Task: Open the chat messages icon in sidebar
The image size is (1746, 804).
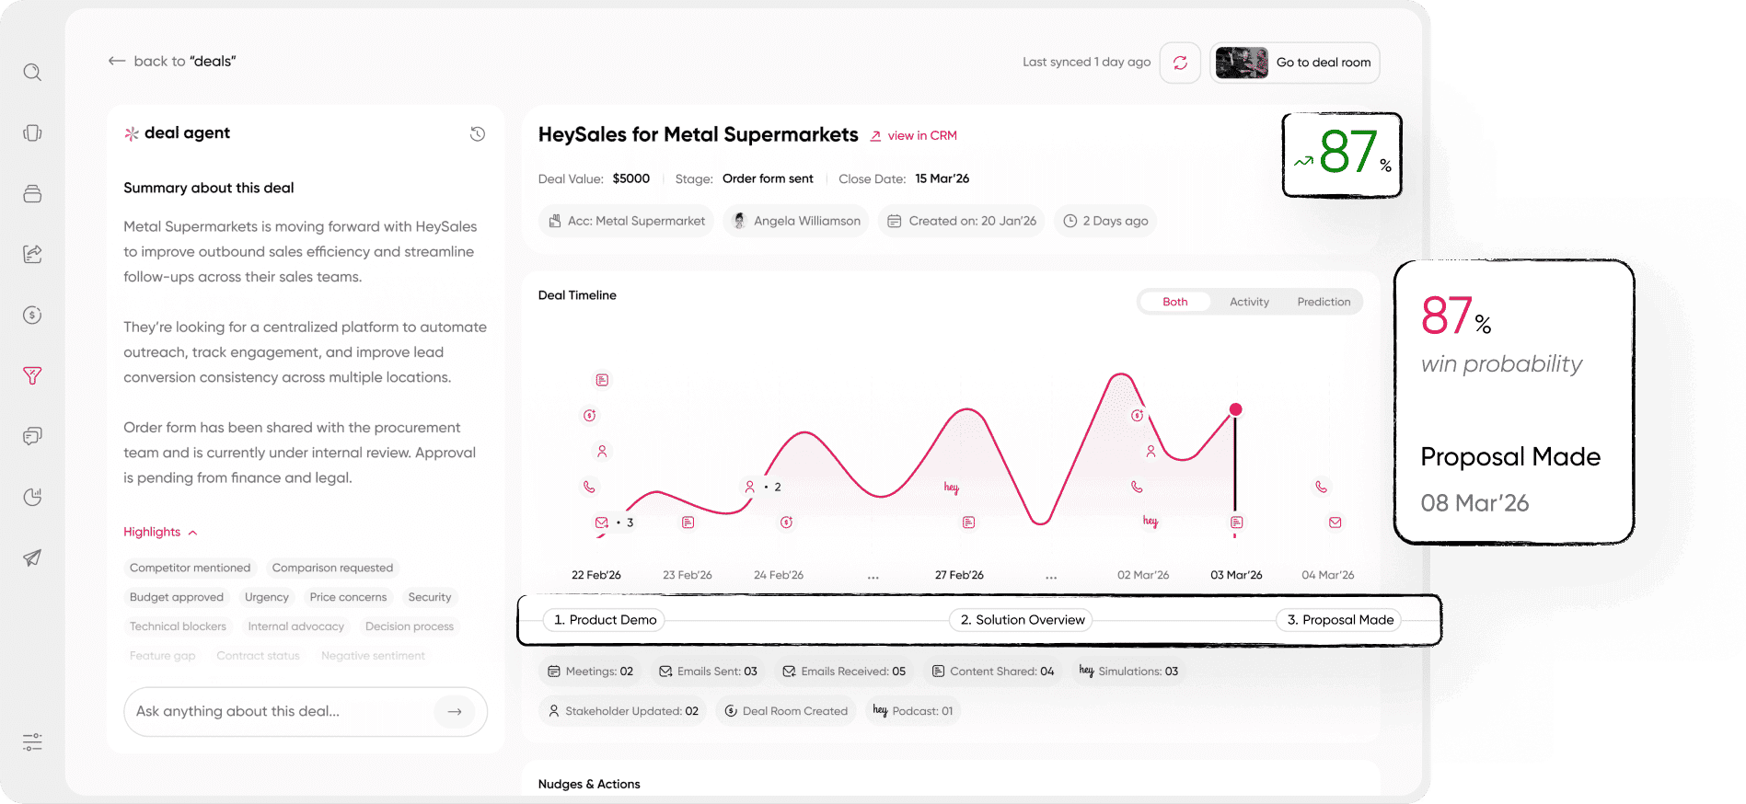Action: [x=32, y=436]
